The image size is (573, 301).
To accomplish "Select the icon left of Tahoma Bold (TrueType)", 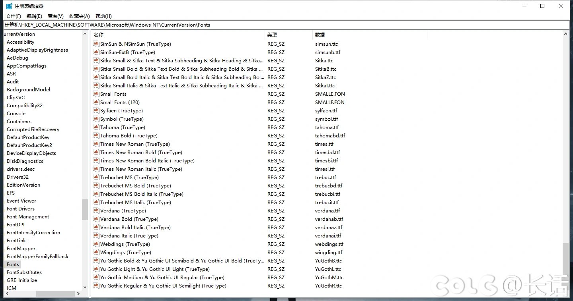I will 96,135.
